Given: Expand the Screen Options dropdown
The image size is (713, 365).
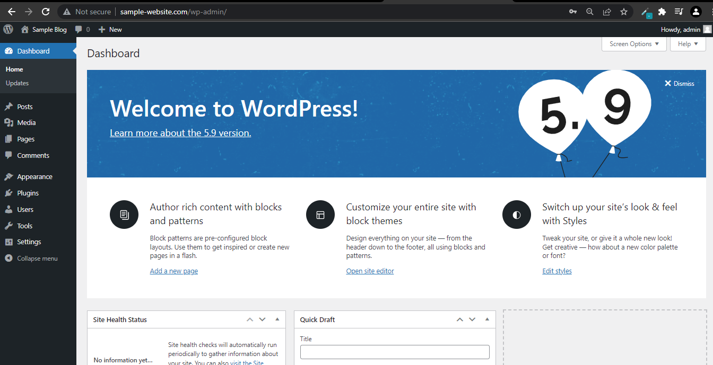Looking at the screenshot, I should coord(634,44).
